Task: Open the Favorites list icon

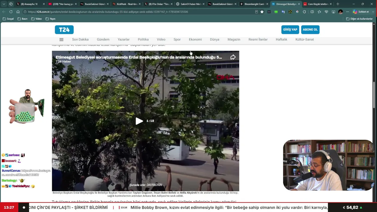Action: [319, 12]
